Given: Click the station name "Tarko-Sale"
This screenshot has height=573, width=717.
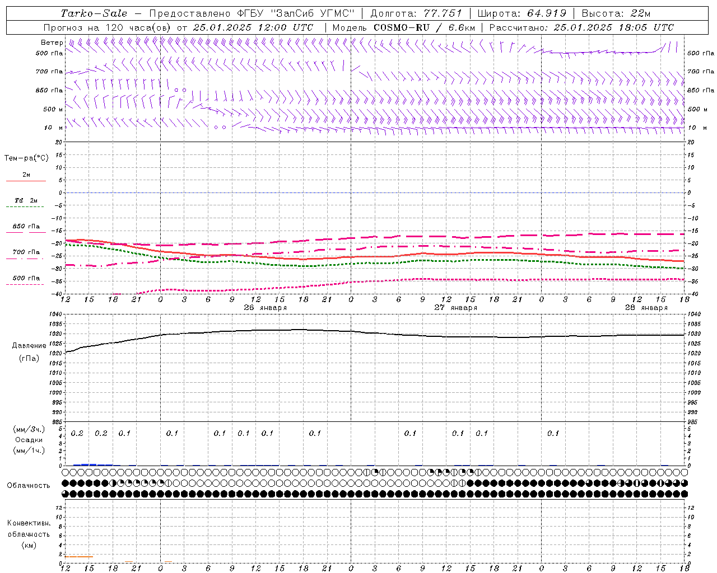Looking at the screenshot, I should click(x=94, y=13).
